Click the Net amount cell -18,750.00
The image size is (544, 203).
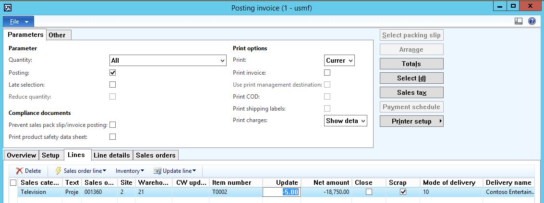[x=326, y=192]
